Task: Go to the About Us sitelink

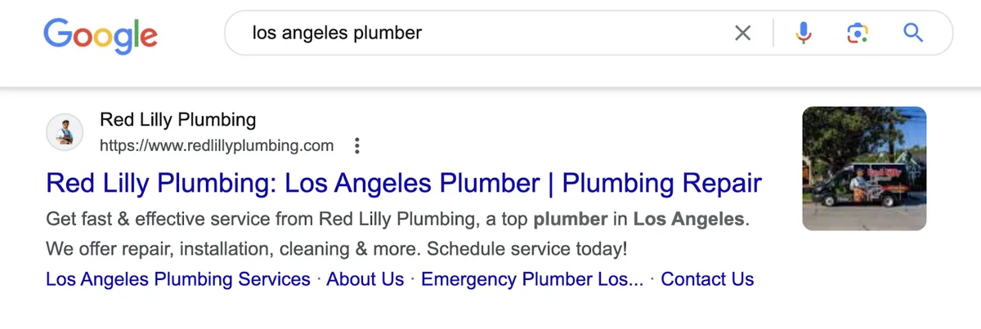Action: coord(365,279)
